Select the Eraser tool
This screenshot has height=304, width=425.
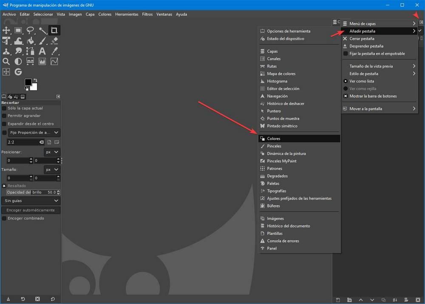tap(54, 41)
